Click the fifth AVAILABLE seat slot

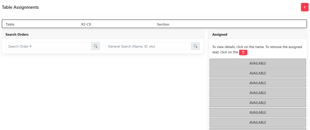click(x=258, y=103)
